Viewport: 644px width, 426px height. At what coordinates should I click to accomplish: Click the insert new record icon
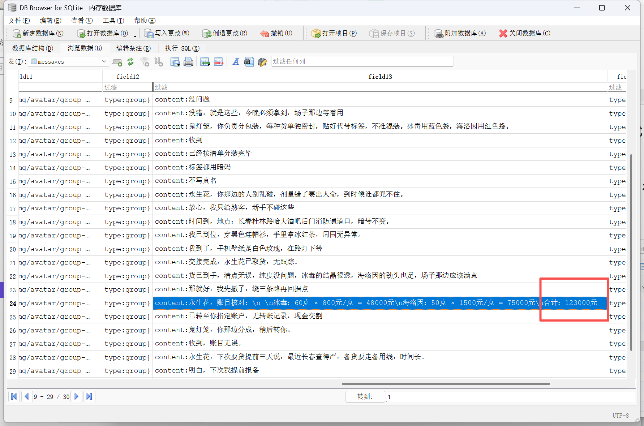[117, 62]
